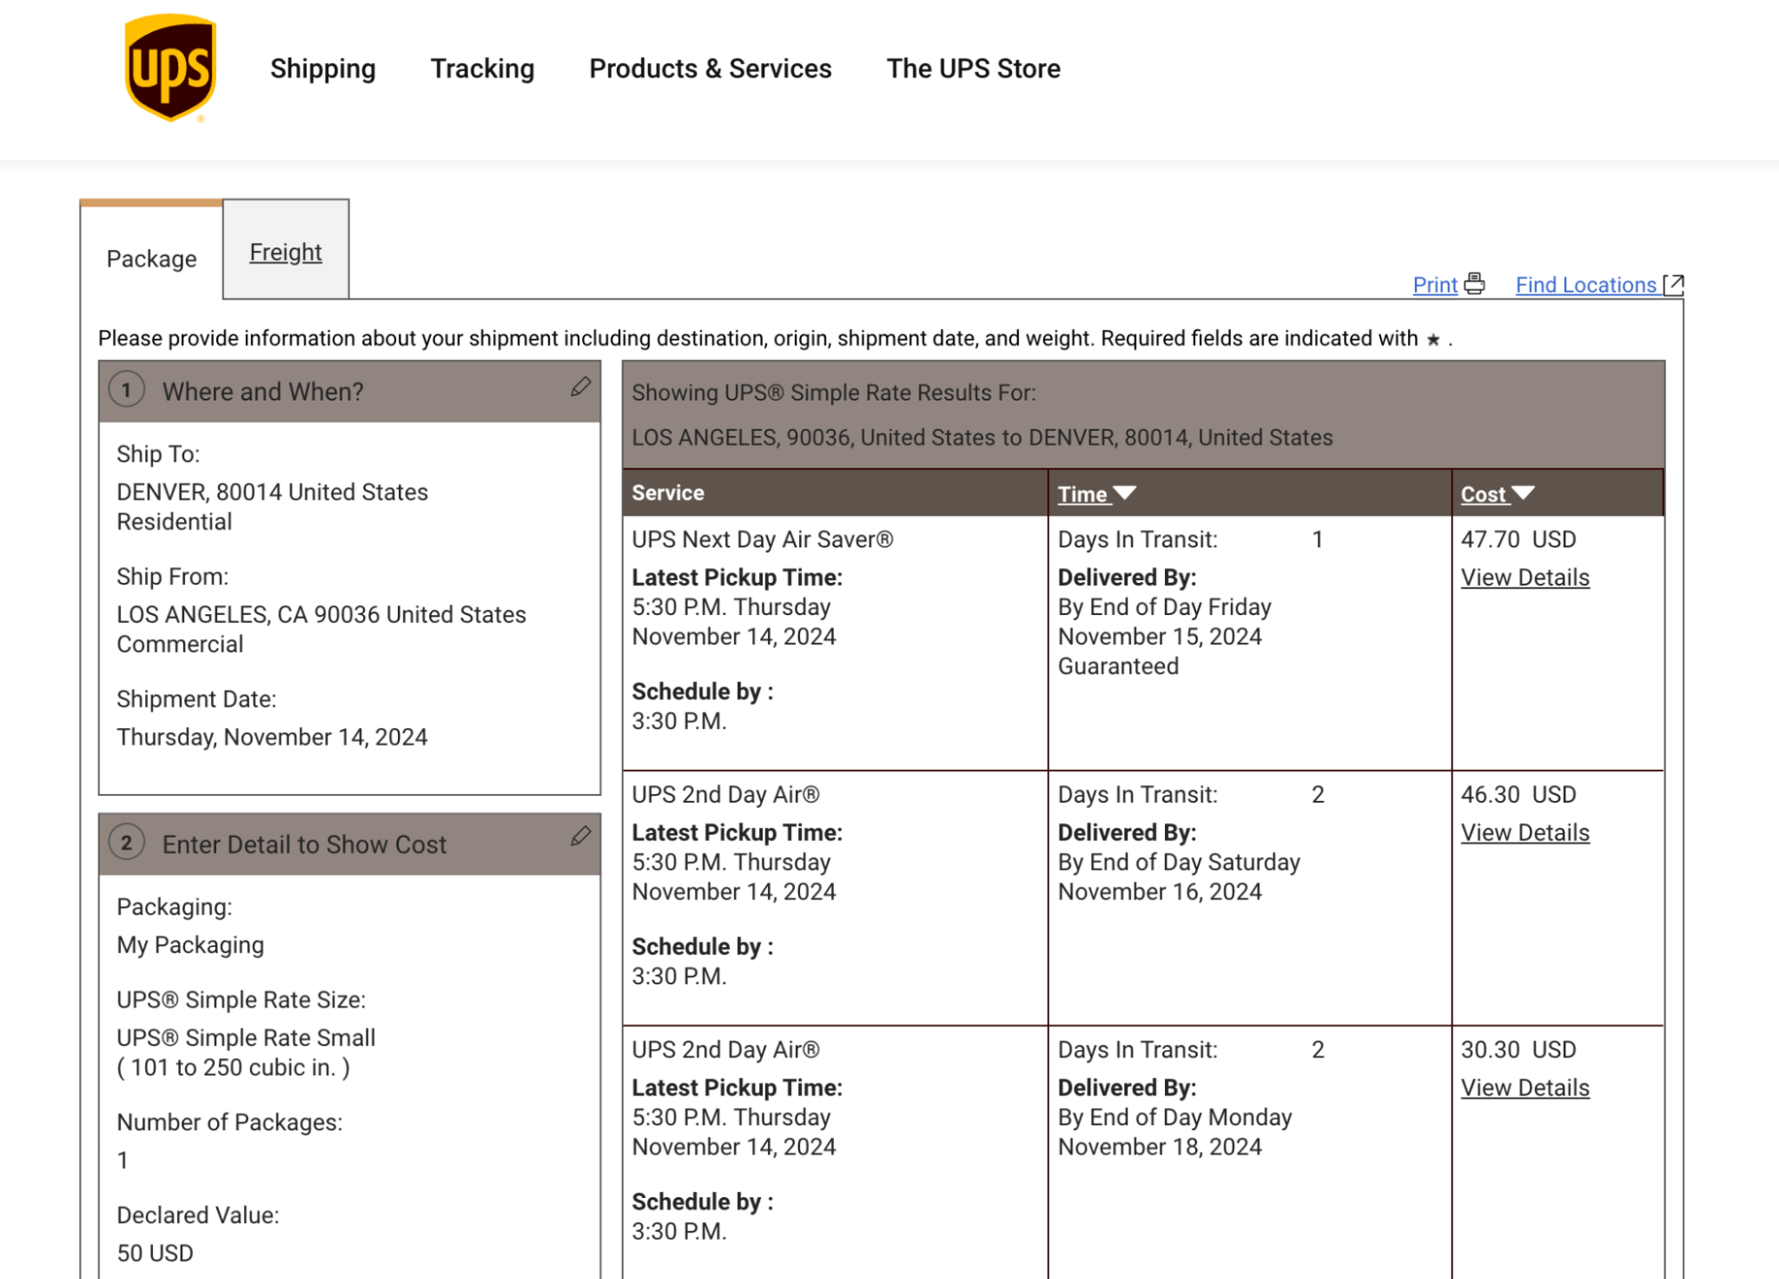Open the Shipping menu
Image resolution: width=1779 pixels, height=1279 pixels.
point(322,69)
